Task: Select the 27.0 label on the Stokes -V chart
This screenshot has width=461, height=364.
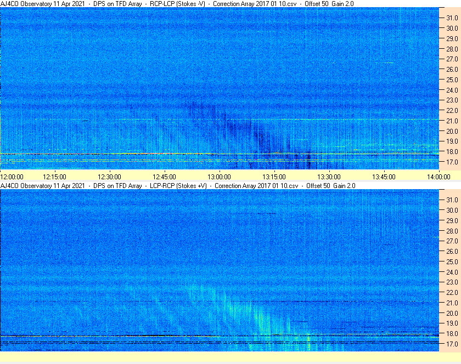Action: 452,59
